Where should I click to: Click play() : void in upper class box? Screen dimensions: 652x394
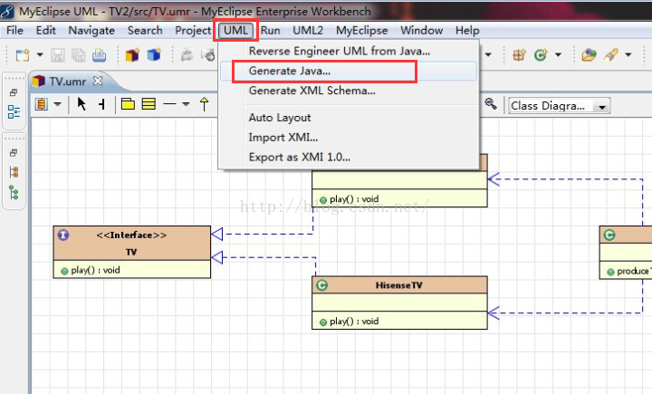pyautogui.click(x=354, y=199)
